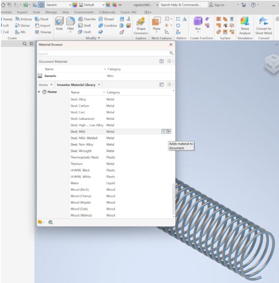Open the Fillet dropdown arrow
The image size is (279, 283).
click(70, 32)
